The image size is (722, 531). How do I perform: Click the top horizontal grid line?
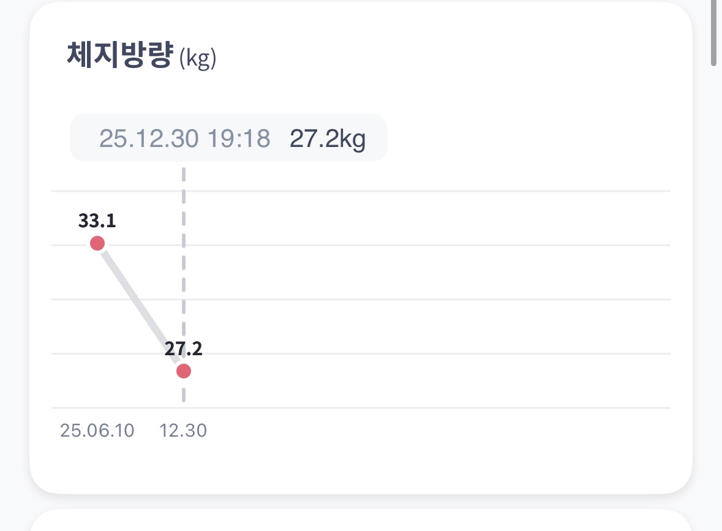[x=429, y=192]
